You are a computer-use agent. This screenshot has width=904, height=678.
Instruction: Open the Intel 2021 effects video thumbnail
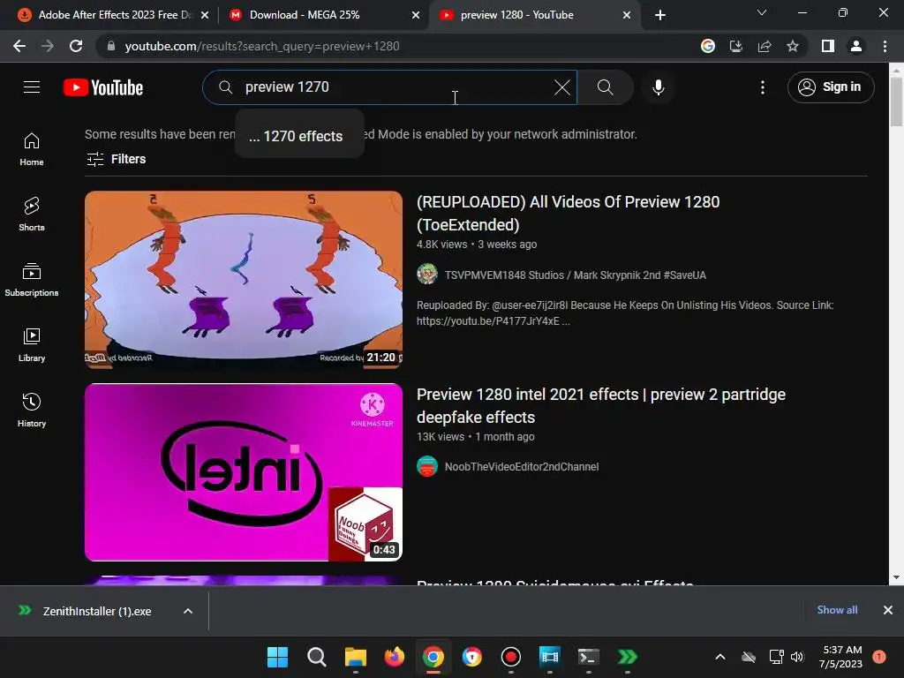point(244,472)
